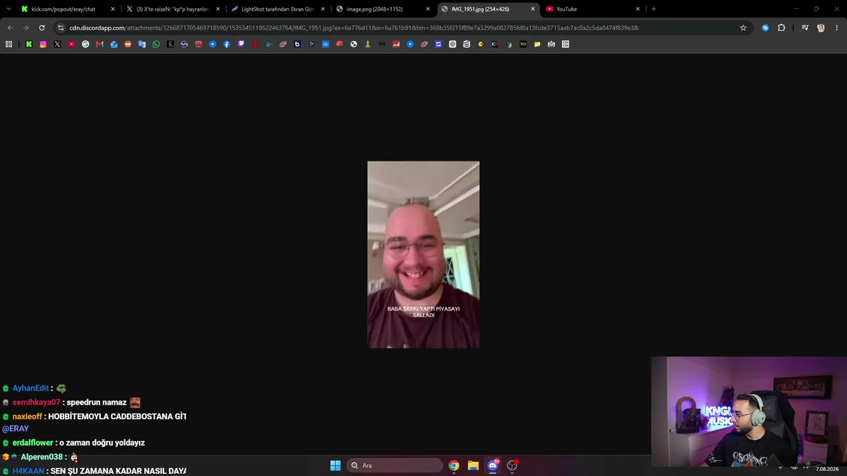Switch to the YouTube tab

(x=592, y=9)
